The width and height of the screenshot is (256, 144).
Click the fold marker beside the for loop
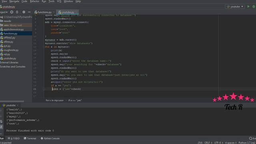(x=44, y=47)
